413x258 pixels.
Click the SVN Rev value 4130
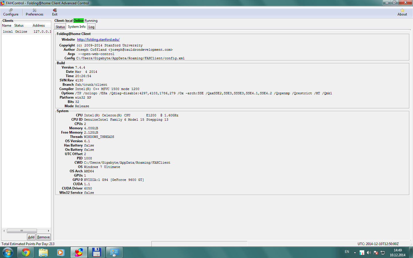click(x=79, y=81)
